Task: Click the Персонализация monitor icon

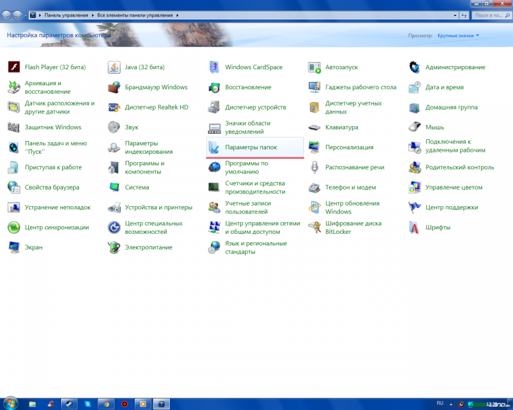Action: click(314, 147)
